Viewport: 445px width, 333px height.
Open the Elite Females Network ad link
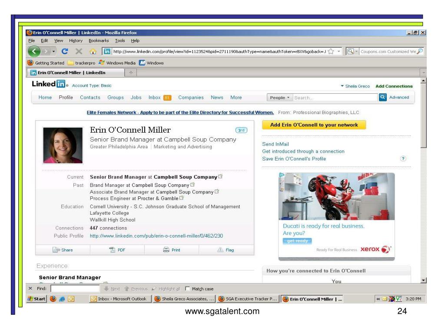point(180,112)
